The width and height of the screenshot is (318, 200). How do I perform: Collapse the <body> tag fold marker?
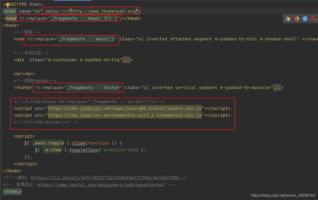[1, 25]
